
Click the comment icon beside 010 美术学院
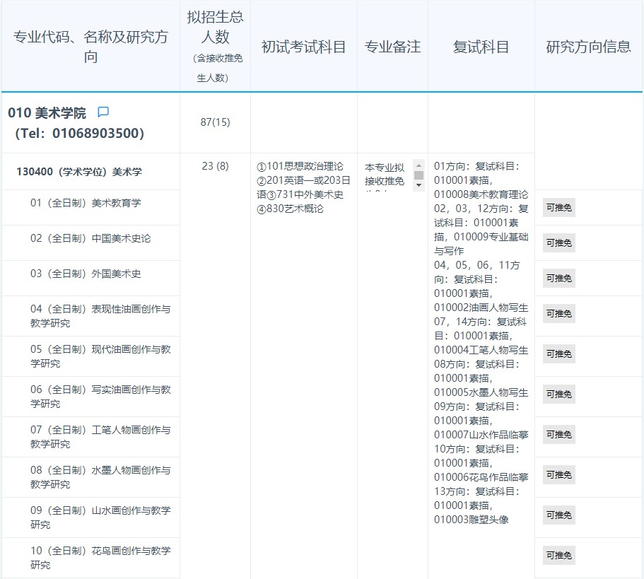pyautogui.click(x=103, y=112)
